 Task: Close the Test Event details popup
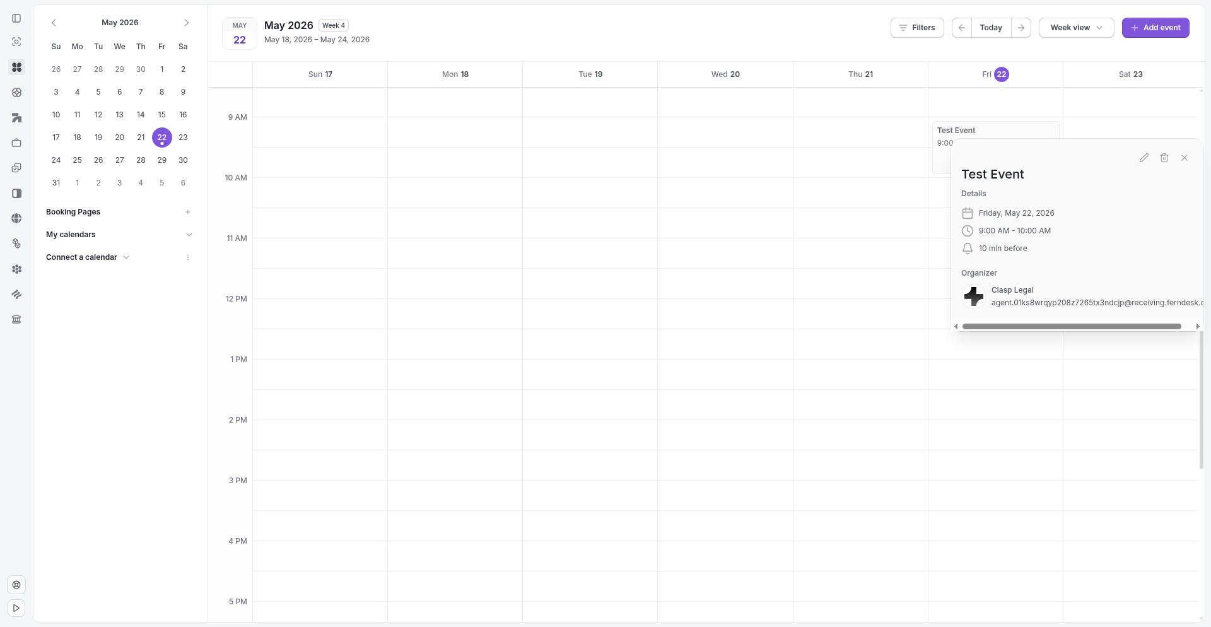(x=1185, y=158)
